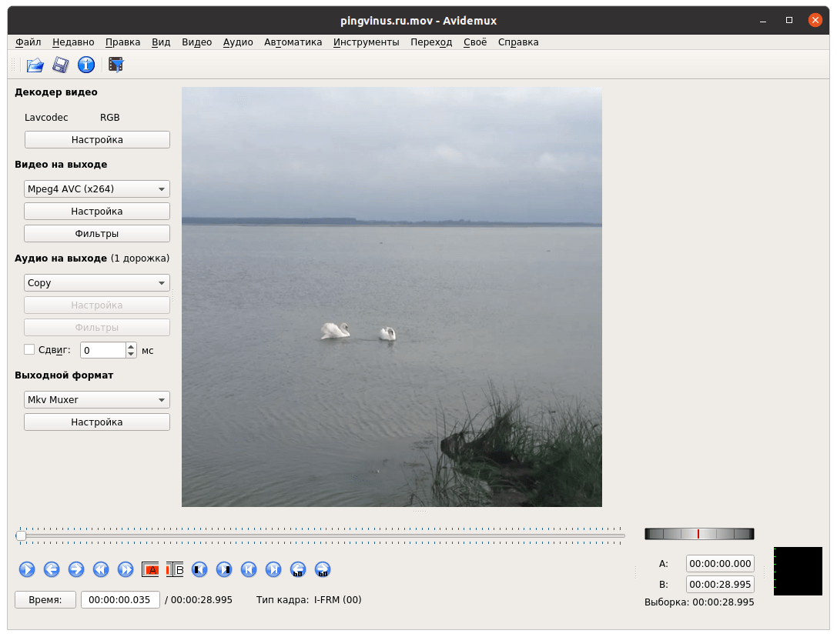Enable the Сдвиг audio shift checkbox

pyautogui.click(x=29, y=350)
